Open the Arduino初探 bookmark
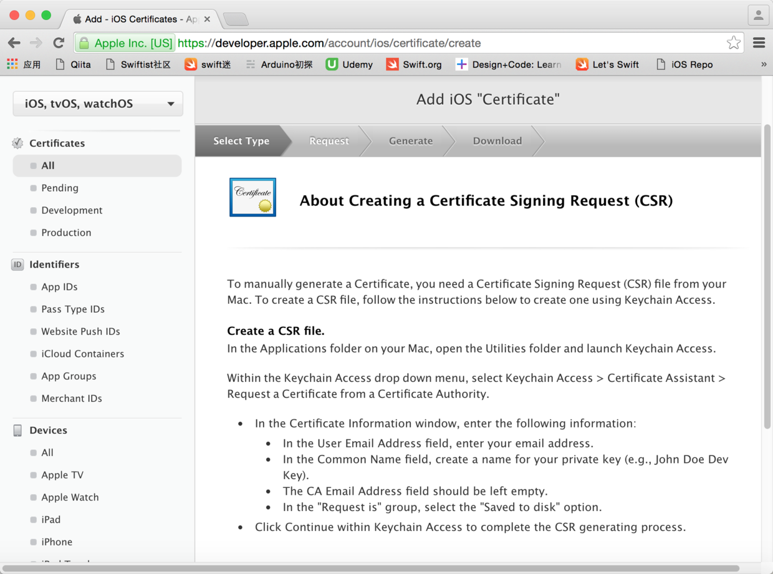 [x=279, y=64]
